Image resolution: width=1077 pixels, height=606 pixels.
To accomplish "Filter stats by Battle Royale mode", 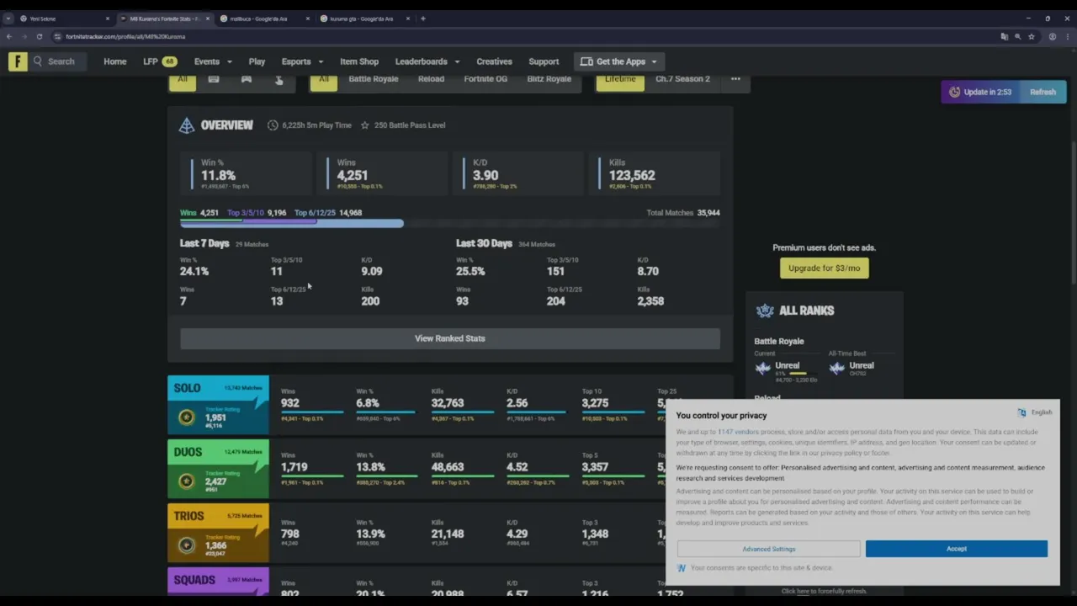I will (374, 79).
